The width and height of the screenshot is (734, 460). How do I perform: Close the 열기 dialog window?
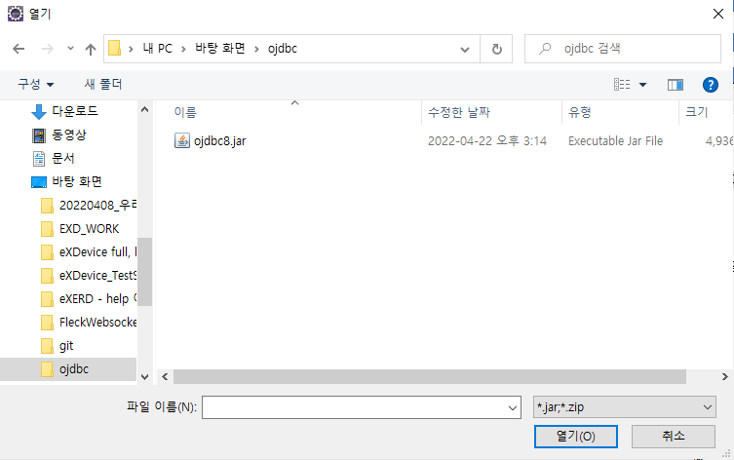pos(718,14)
